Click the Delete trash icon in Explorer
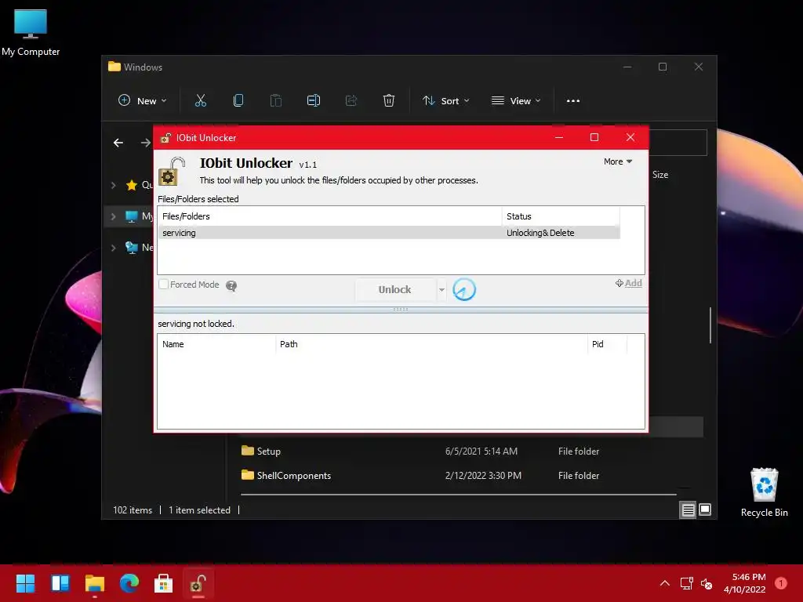Screen dimensions: 803x602 coord(389,100)
